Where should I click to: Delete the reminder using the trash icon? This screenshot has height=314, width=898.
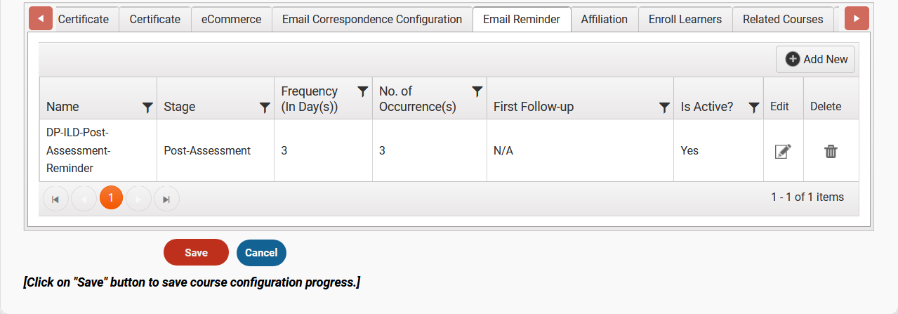pos(831,151)
